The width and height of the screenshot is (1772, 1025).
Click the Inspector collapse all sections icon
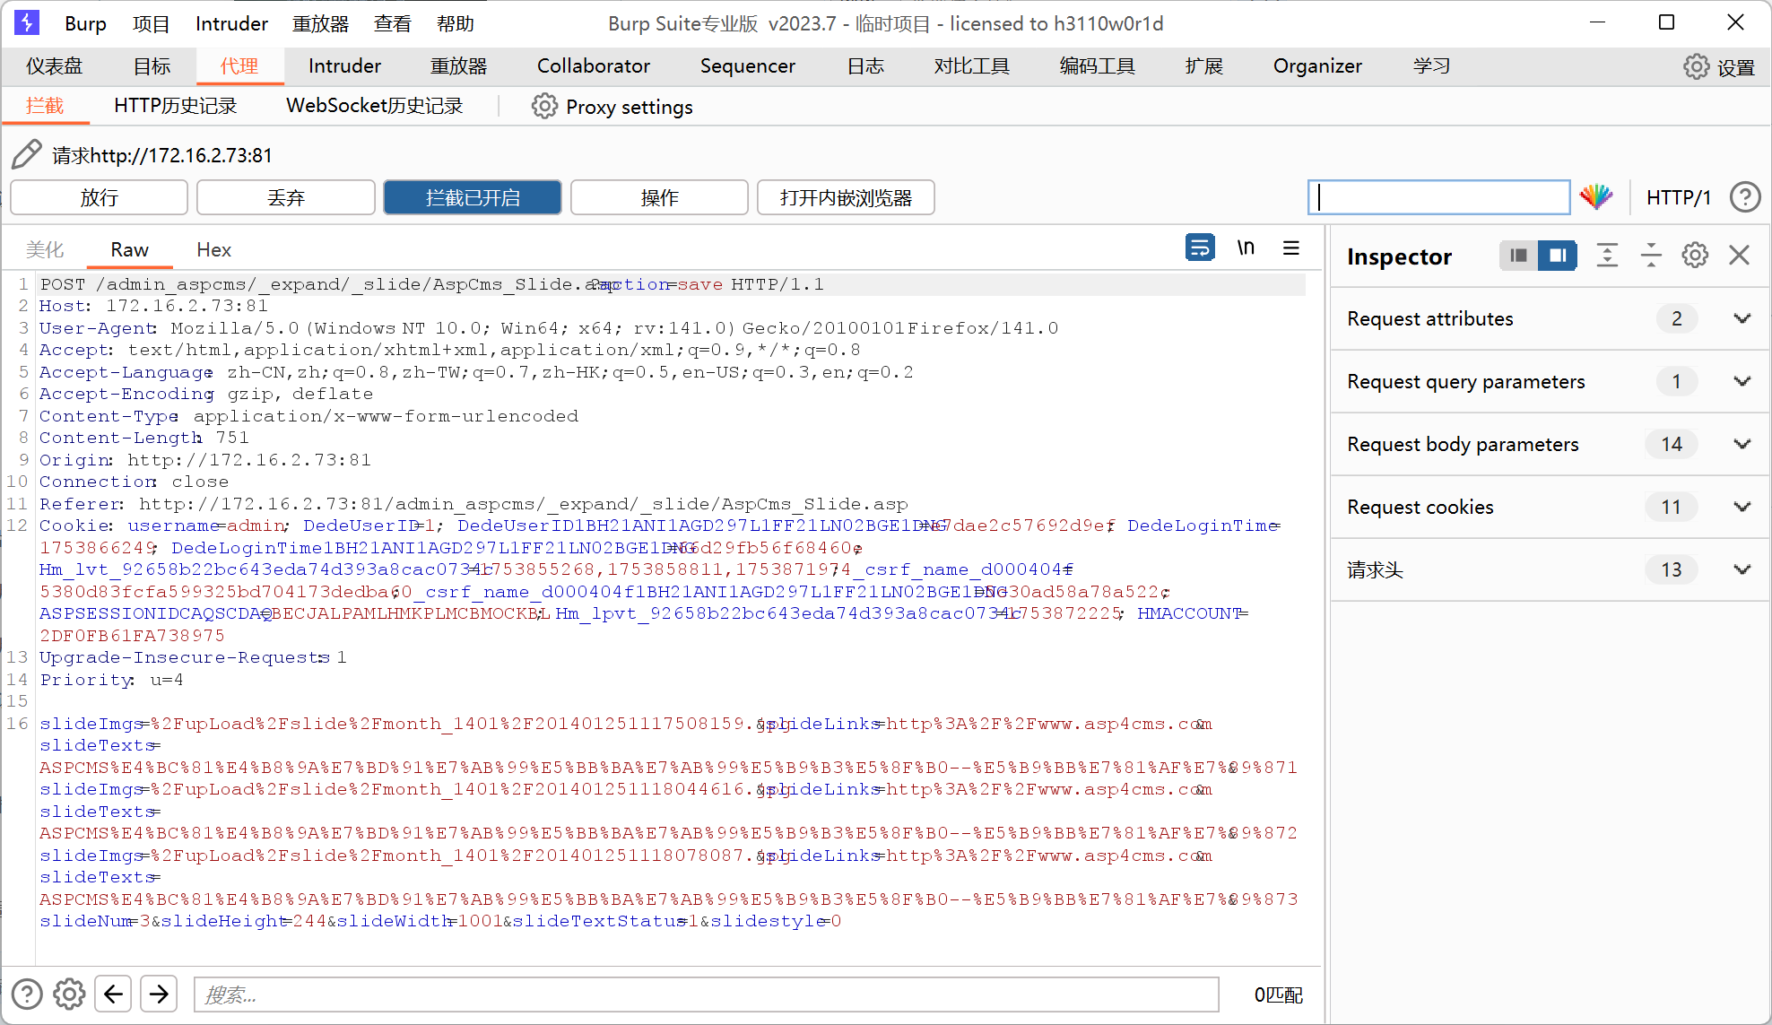(1651, 256)
